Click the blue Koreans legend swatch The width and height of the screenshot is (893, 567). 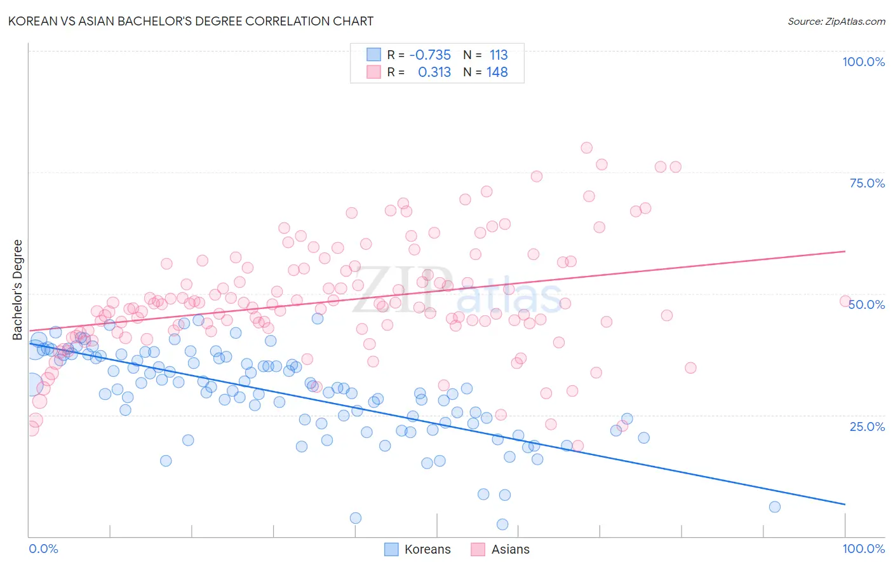click(391, 549)
